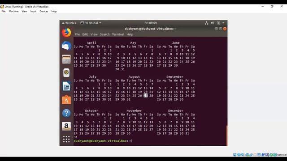Screen dimensions: 287x161
Task: Click the Activities button
Action: click(x=69, y=23)
